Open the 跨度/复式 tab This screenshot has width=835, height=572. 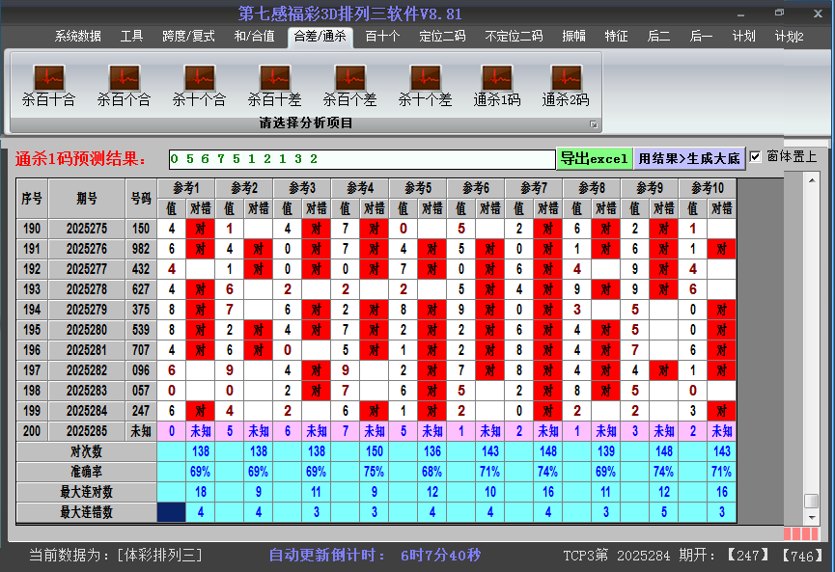pos(188,37)
